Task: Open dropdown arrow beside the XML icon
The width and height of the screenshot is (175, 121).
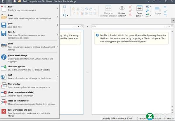Action: tap(150, 7)
